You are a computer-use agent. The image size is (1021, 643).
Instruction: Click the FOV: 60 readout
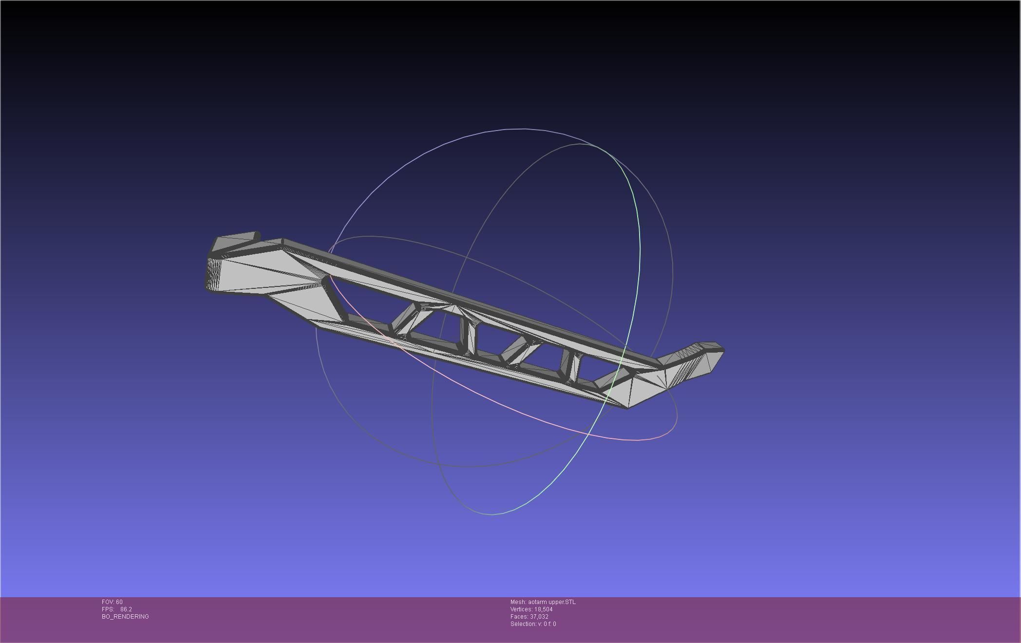[112, 602]
